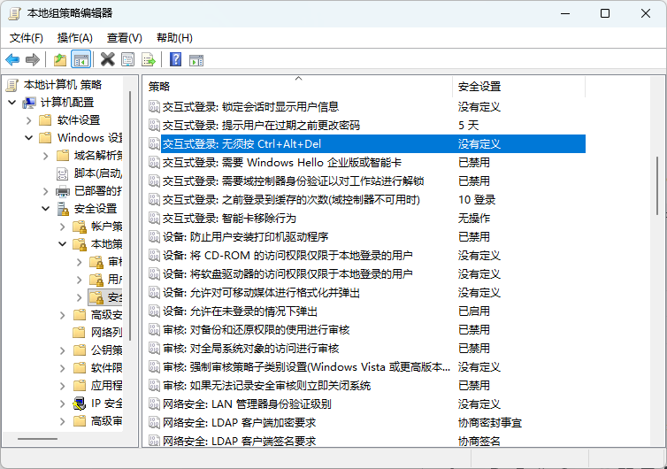Select the 高级安 tree item
Image resolution: width=667 pixels, height=469 pixels.
[x=106, y=315]
